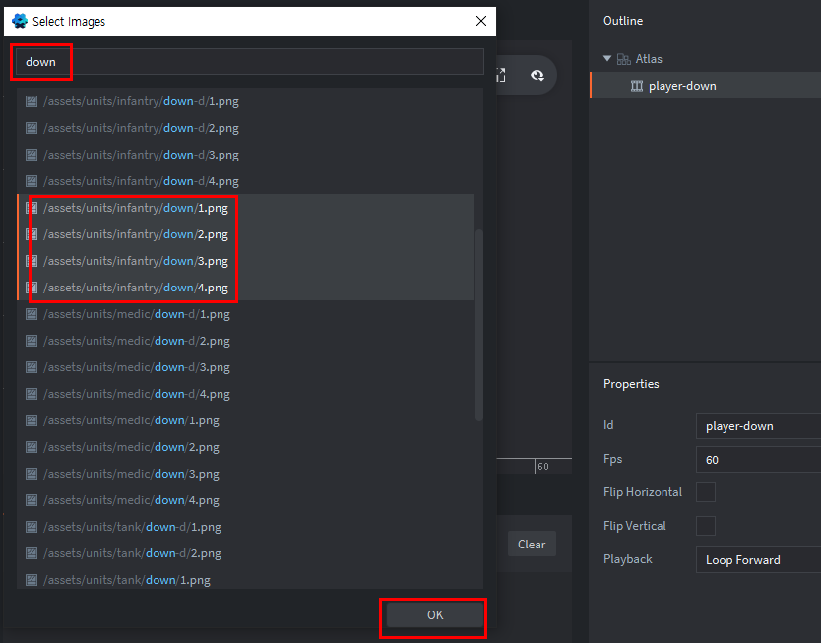Click image icon beside medic/down-d/3.png
Viewport: 821px width, 643px height.
coord(32,367)
